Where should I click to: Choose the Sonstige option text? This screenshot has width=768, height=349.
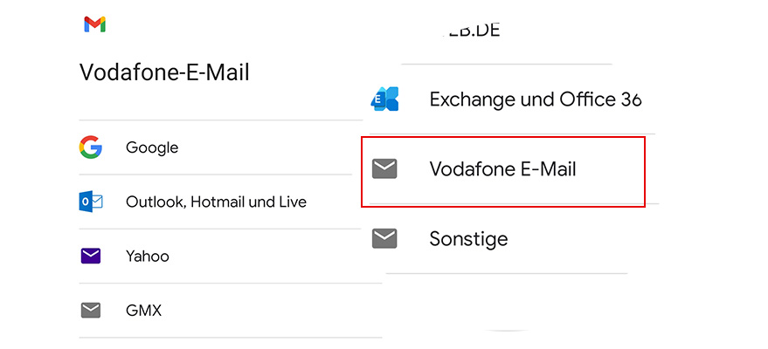[x=468, y=238]
